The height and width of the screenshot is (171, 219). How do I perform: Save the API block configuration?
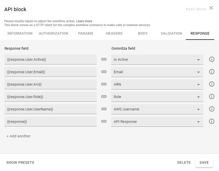[204, 162]
